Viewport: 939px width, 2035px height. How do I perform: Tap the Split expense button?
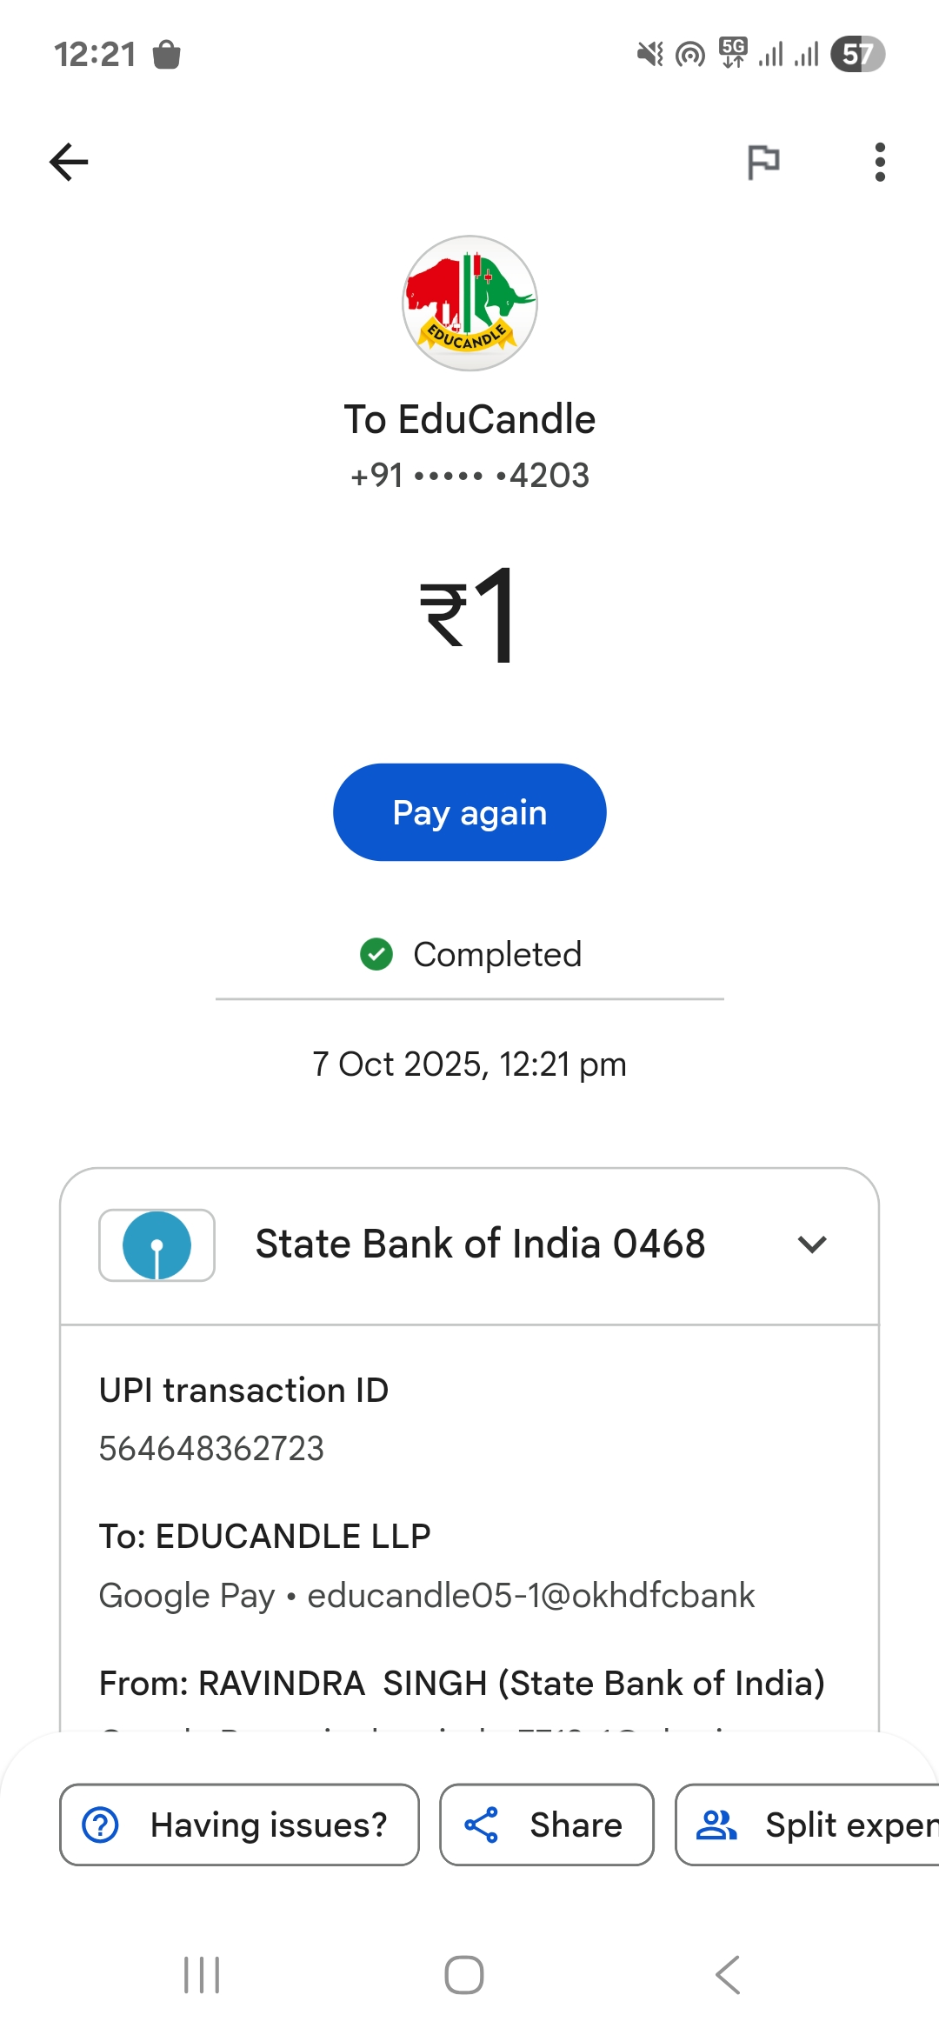point(809,1825)
